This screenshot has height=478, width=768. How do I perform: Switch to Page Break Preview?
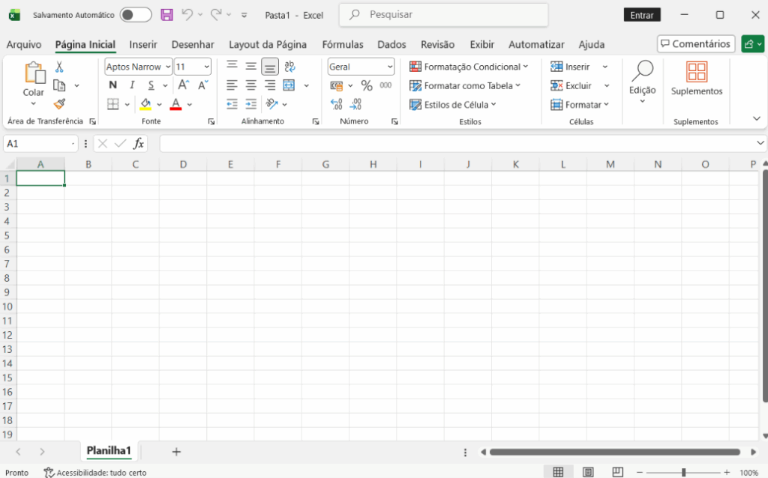point(618,472)
